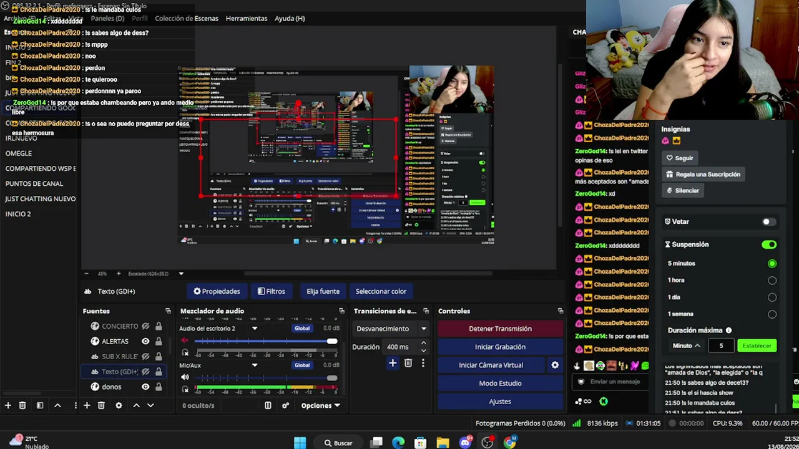Viewport: 799px width, 449px height.
Task: Switch audio mixer to vertical layout
Action: click(x=268, y=405)
